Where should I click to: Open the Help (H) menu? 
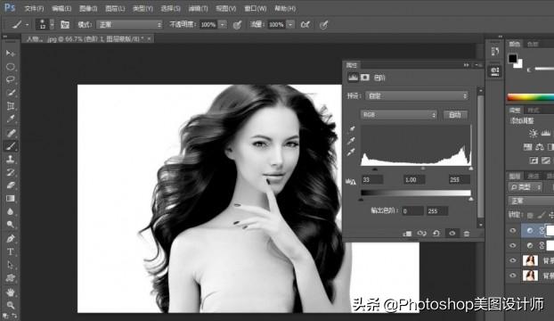pos(285,8)
